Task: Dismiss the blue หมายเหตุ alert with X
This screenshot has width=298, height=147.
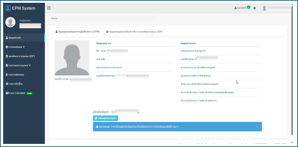Action: [x=257, y=127]
